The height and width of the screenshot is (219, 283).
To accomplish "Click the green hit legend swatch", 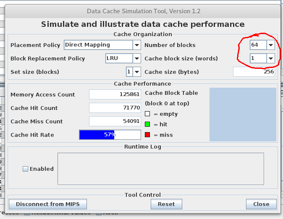I will [x=147, y=125].
